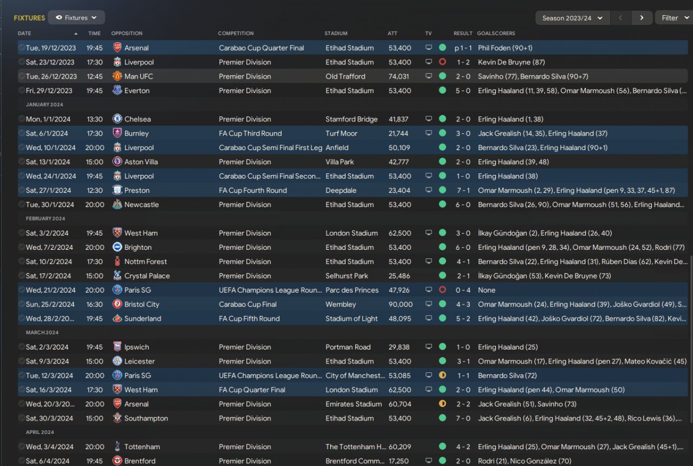Viewport: 693px width, 466px height.
Task: Open the Carabao Cup Quarter Final competition link
Action: tap(261, 48)
